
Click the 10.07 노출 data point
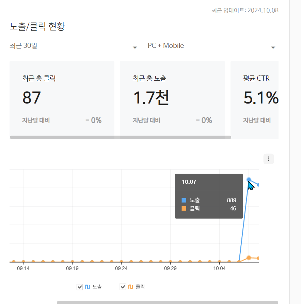click(x=249, y=180)
